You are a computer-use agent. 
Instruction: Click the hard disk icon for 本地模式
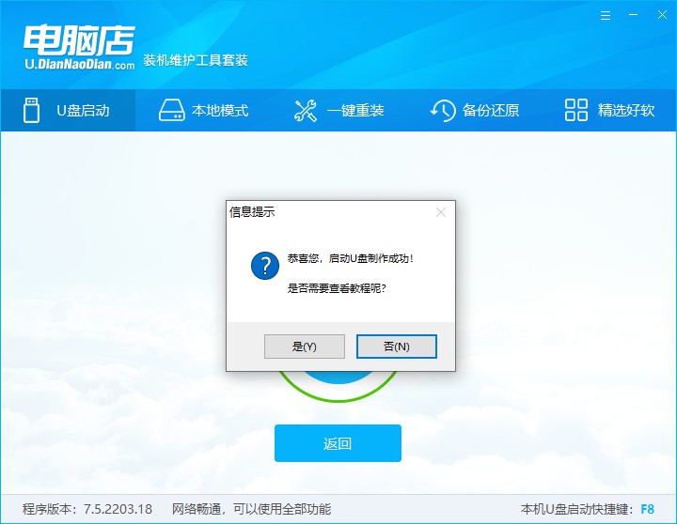click(x=170, y=110)
